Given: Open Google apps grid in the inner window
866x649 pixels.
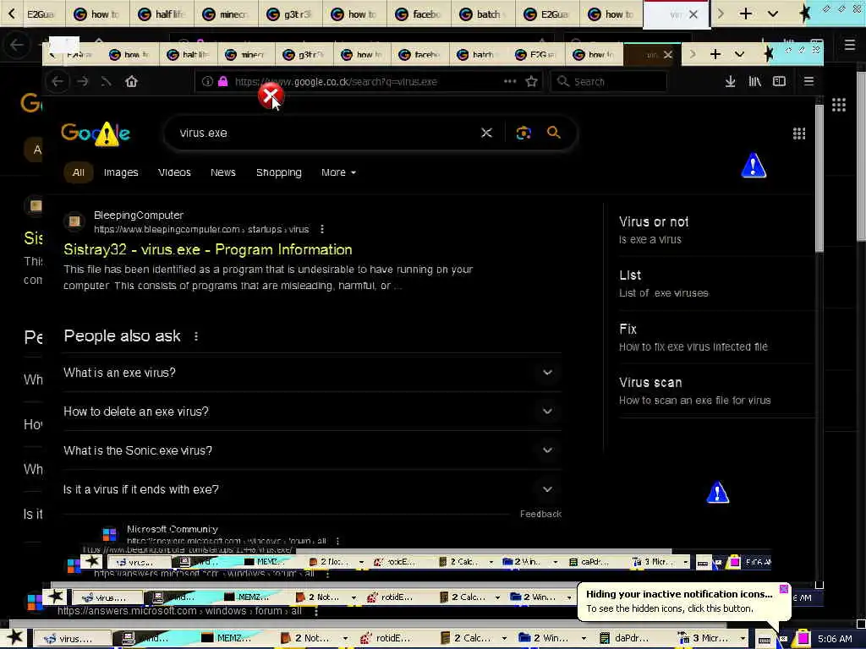Looking at the screenshot, I should tap(799, 134).
